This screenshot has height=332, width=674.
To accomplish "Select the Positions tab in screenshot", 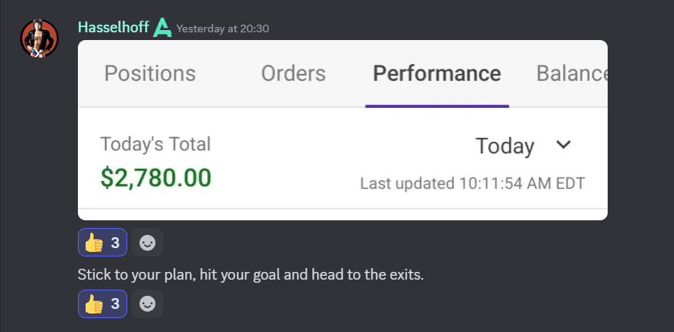I will point(150,73).
